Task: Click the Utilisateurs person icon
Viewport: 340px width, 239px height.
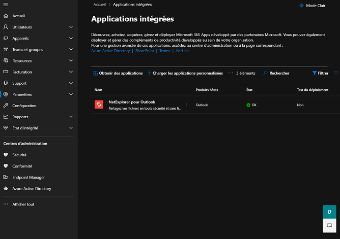Action: pyautogui.click(x=6, y=27)
